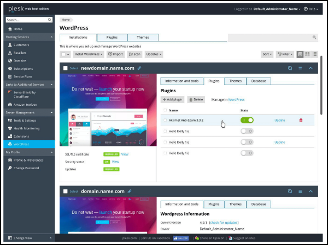328x245 pixels.
Task: Click the refresh icon for newdomain.name.com
Action: (x=290, y=68)
